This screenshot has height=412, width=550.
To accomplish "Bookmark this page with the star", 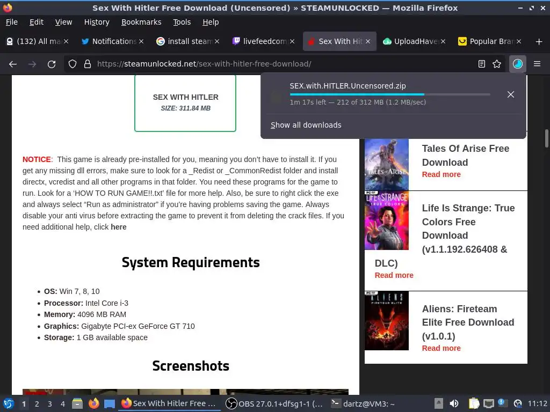I will point(497,64).
